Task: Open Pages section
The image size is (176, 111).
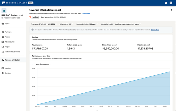Action: pyautogui.click(x=7, y=47)
